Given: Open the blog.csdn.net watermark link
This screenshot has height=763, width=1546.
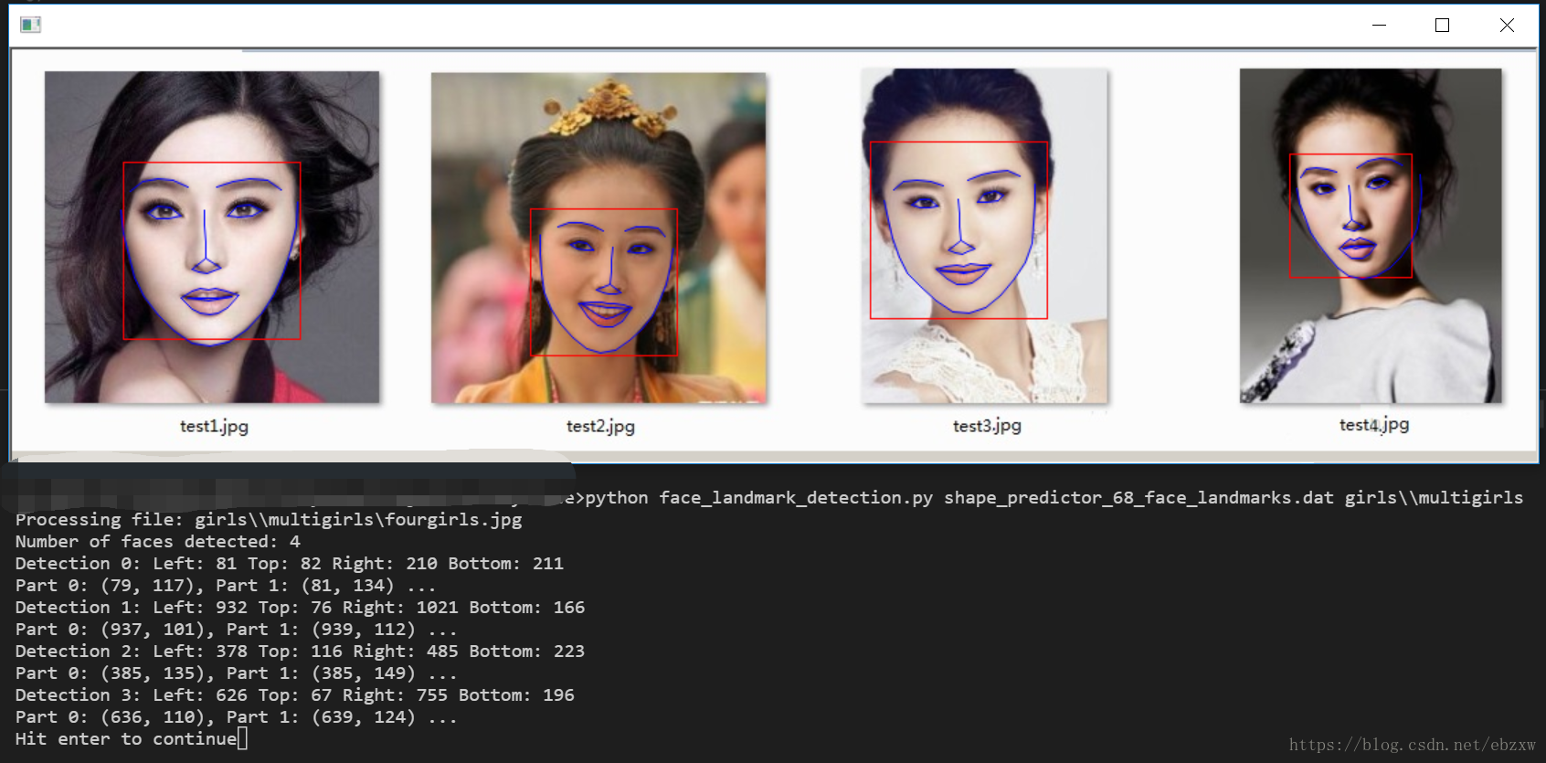Looking at the screenshot, I should click(x=1412, y=745).
